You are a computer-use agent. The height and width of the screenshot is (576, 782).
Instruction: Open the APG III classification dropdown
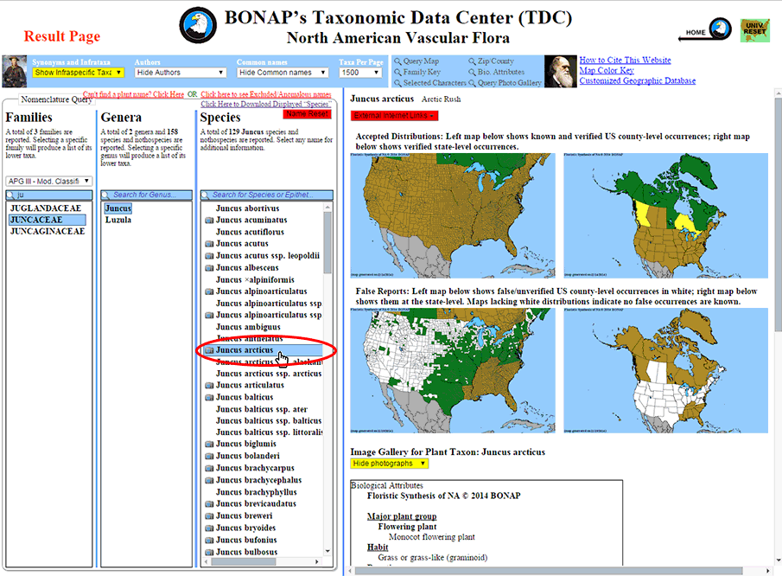click(x=48, y=181)
